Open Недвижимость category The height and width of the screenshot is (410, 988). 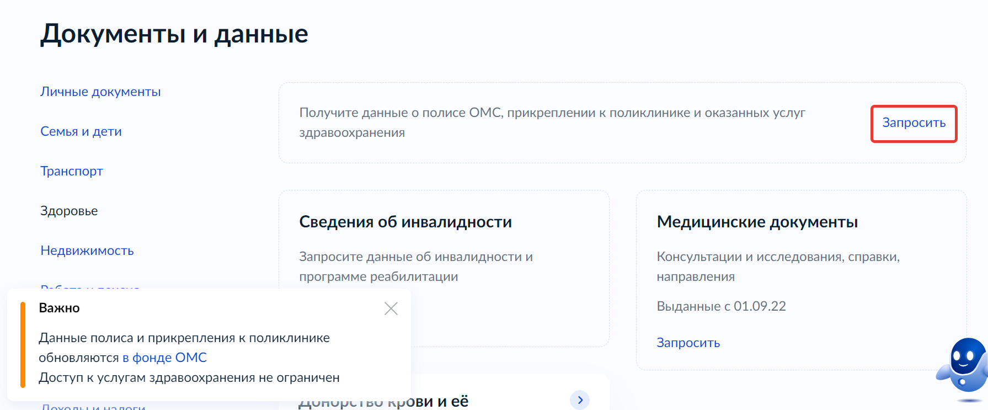coord(87,251)
